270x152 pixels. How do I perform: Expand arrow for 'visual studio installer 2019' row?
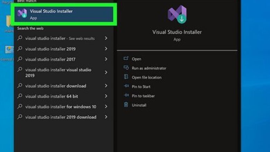pyautogui.click(x=106, y=49)
